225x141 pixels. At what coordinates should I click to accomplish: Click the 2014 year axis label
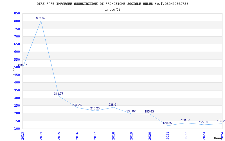(x=41, y=135)
